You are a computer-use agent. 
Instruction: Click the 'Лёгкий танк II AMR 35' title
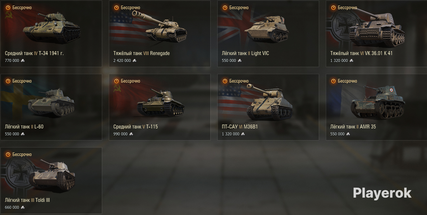(x=353, y=127)
